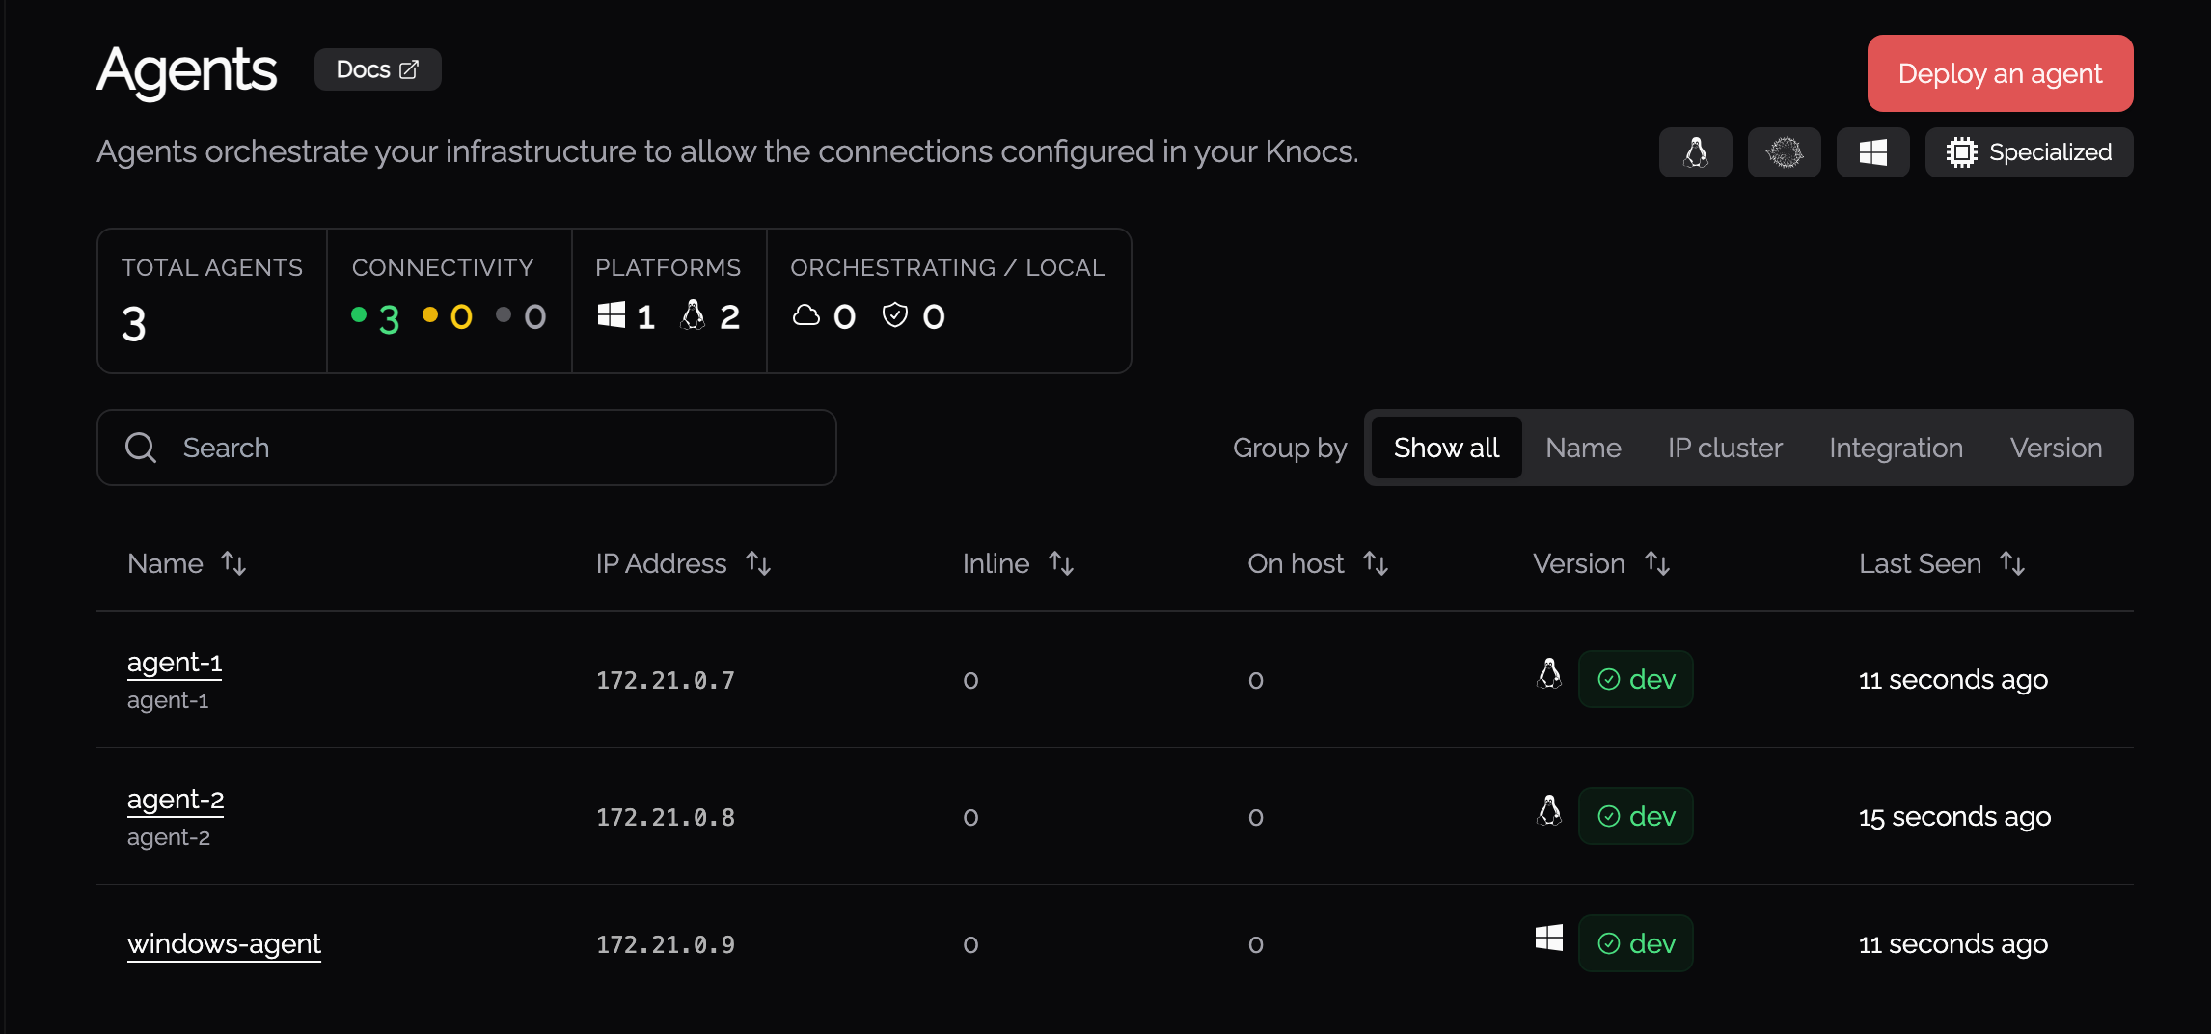Open the agent-1 link
Viewport: 2211px width, 1034px height.
pyautogui.click(x=175, y=663)
